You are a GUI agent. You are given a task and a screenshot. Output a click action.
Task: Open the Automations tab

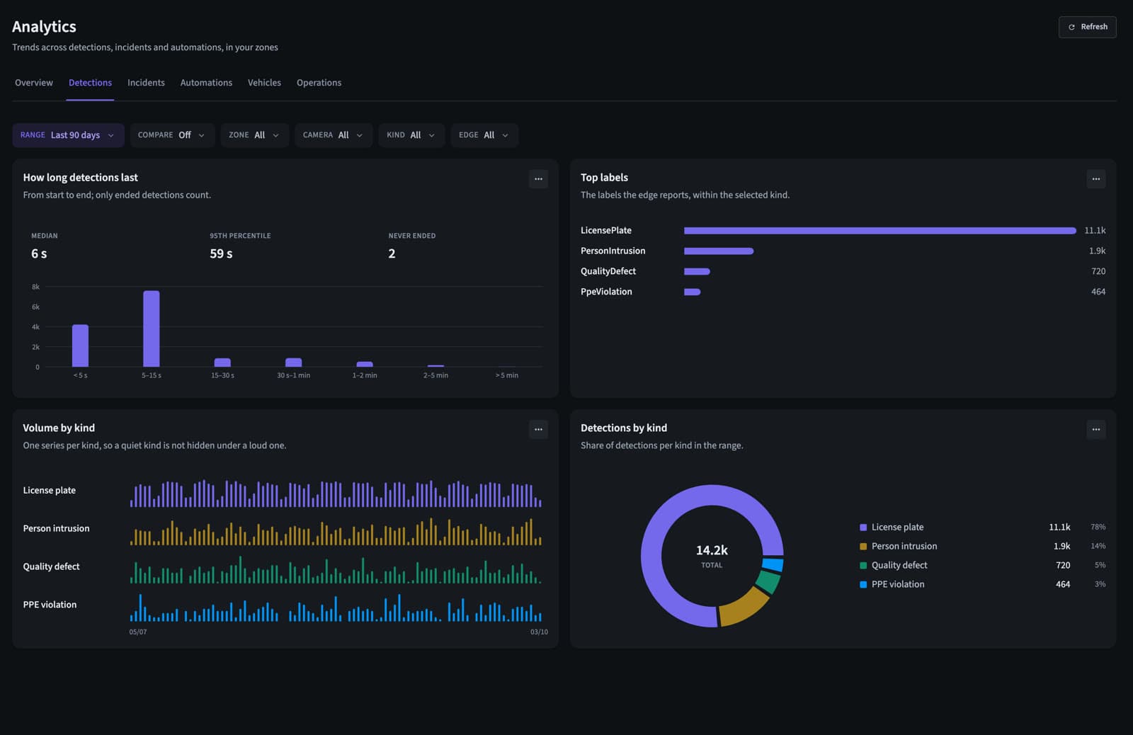[x=206, y=83]
